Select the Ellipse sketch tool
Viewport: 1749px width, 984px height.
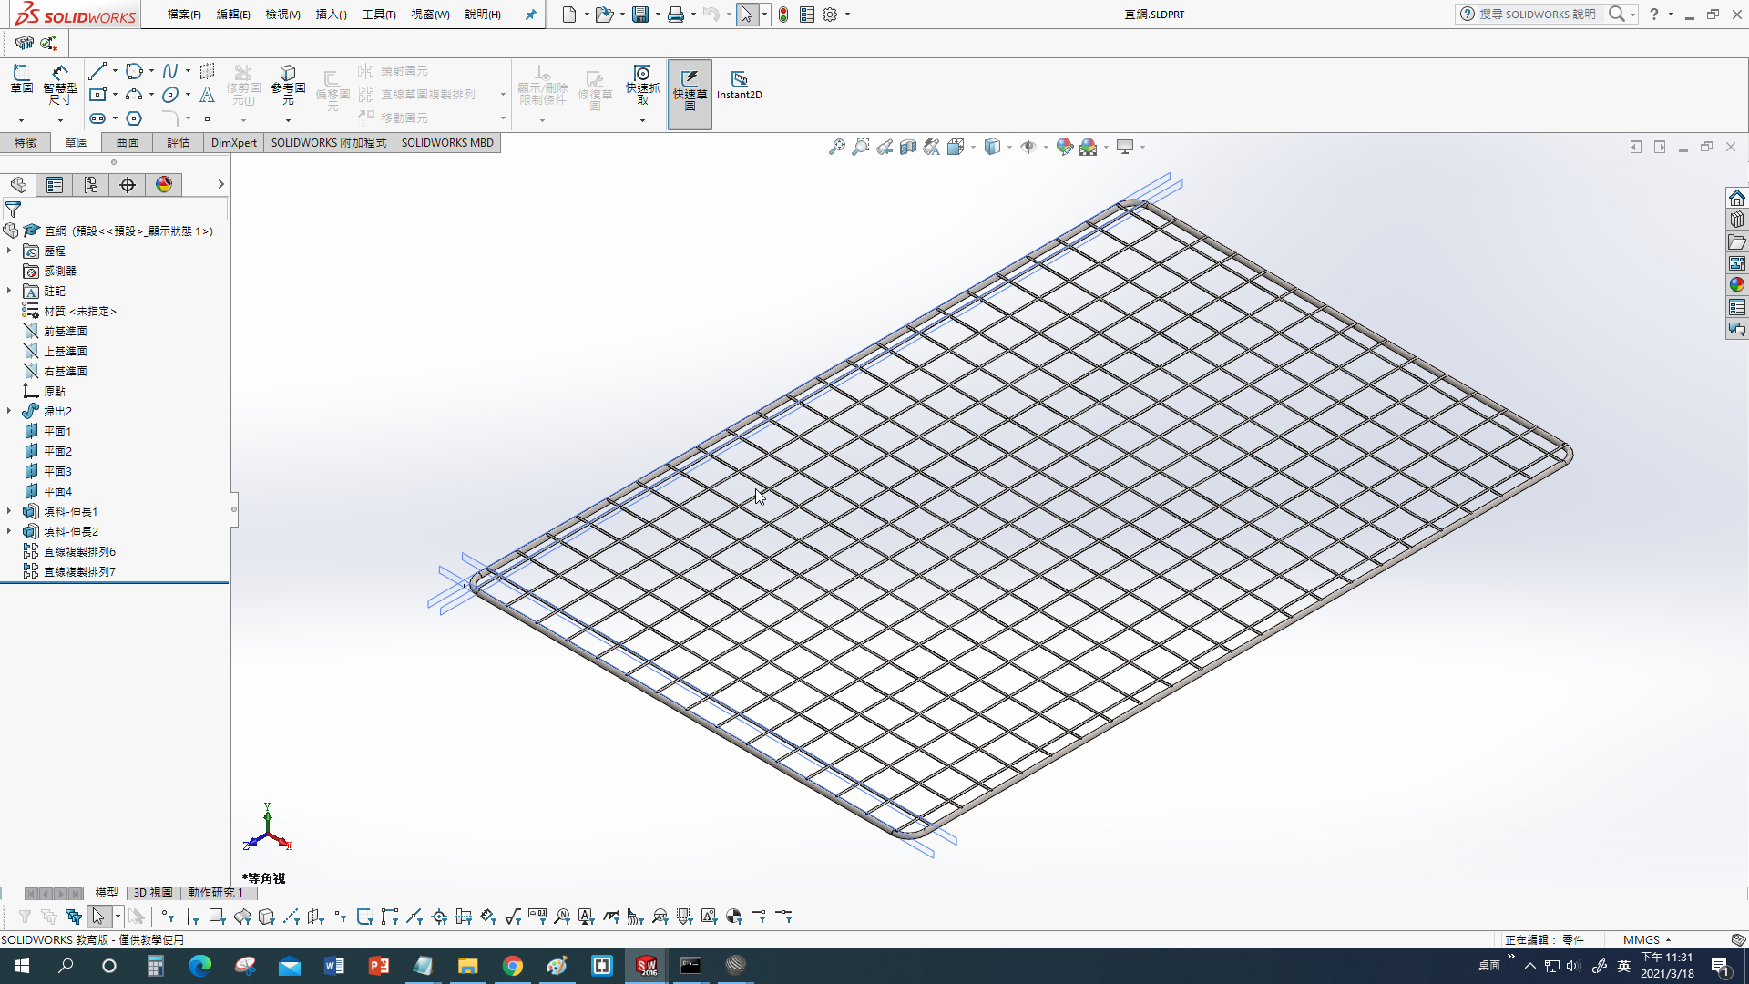coord(170,94)
